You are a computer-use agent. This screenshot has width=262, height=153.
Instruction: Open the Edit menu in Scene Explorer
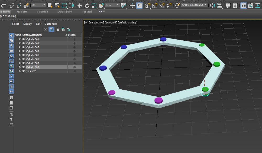pyautogui.click(x=38, y=24)
